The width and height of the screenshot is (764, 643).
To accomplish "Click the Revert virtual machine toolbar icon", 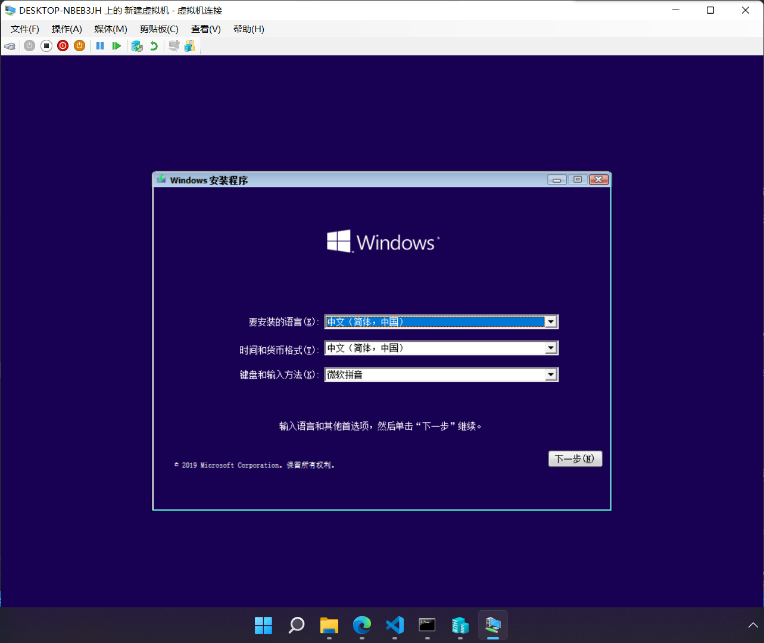I will [154, 46].
